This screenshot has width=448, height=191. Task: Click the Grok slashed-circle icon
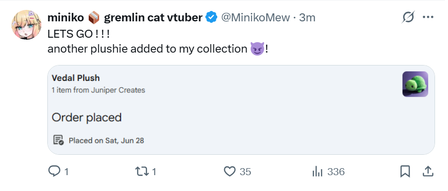point(408,17)
